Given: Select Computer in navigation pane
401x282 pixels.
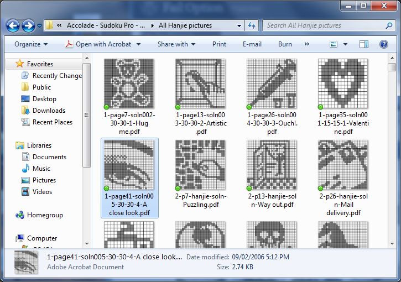Looking at the screenshot, I should (42, 238).
